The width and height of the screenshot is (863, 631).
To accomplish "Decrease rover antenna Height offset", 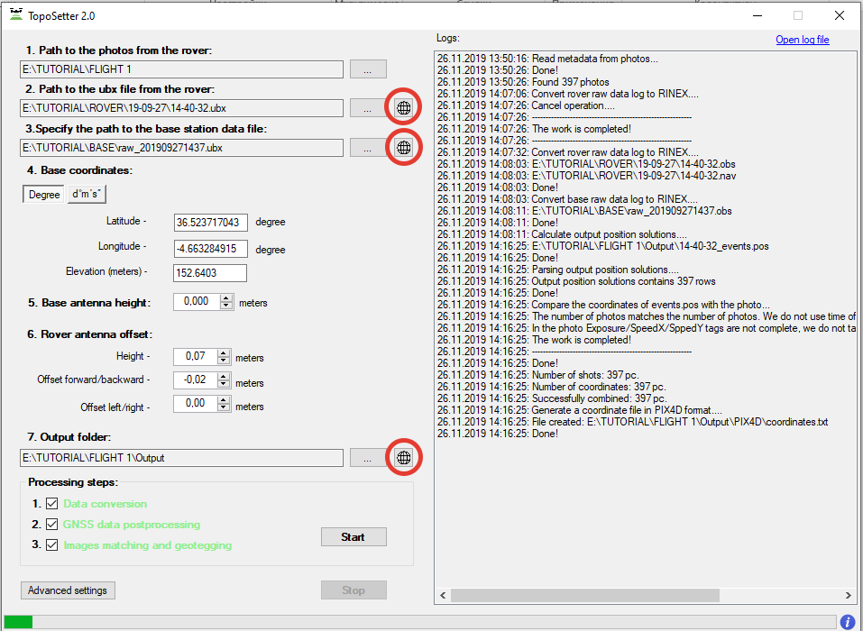I will (224, 361).
